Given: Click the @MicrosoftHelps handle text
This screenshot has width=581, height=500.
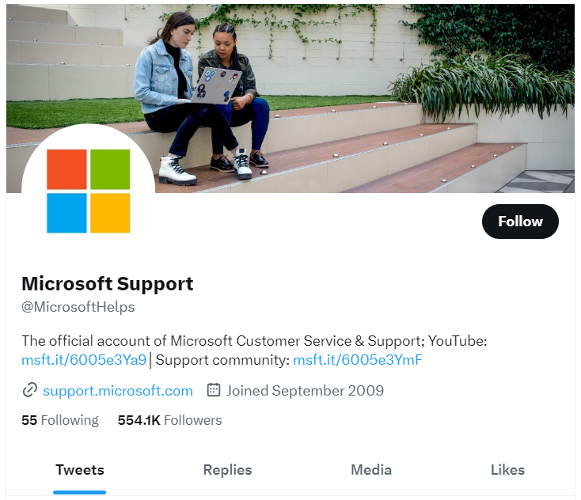Looking at the screenshot, I should (78, 307).
